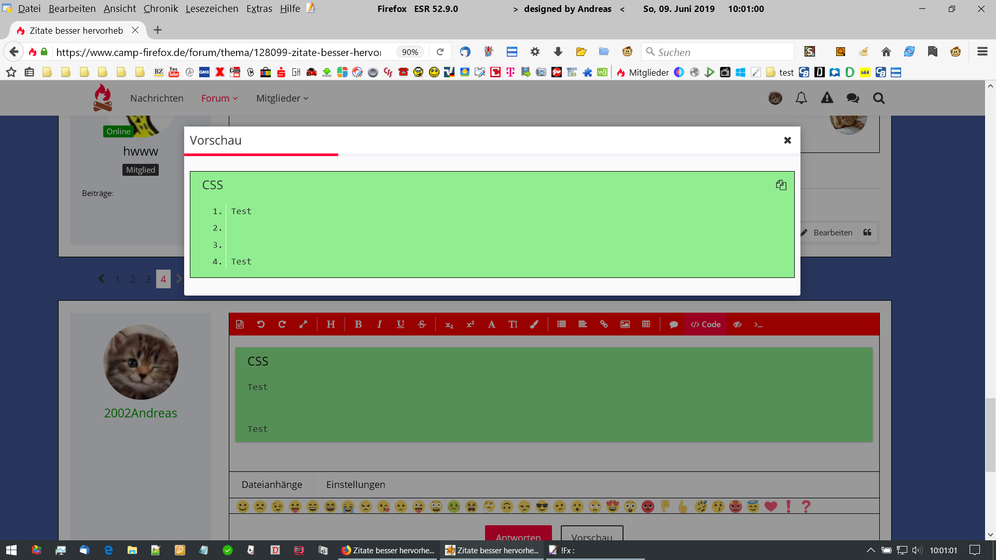996x560 pixels.
Task: Insert a table via toolbar icon
Action: coord(646,324)
